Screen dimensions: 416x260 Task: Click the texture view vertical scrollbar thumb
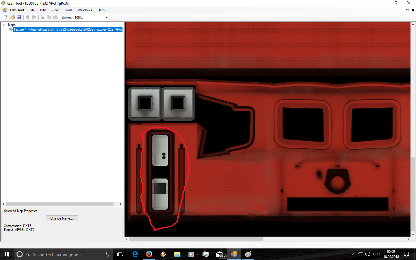413,194
